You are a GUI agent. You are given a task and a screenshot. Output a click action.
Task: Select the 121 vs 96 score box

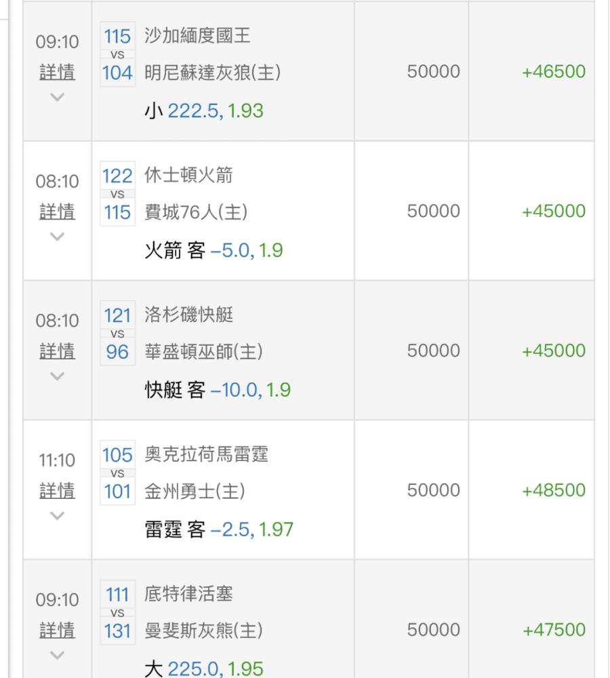[x=117, y=333]
